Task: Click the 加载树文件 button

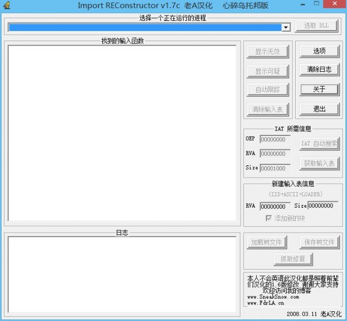Action: pyautogui.click(x=266, y=242)
